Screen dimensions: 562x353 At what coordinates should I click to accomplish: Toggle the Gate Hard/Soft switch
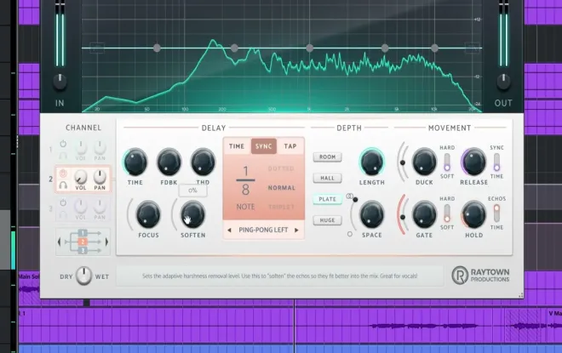(x=445, y=214)
